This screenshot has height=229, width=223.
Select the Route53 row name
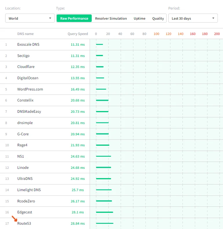[24, 223]
